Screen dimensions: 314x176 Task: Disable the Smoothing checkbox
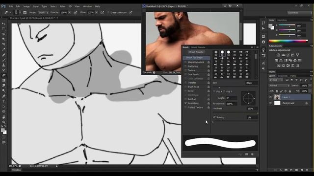tap(185, 103)
